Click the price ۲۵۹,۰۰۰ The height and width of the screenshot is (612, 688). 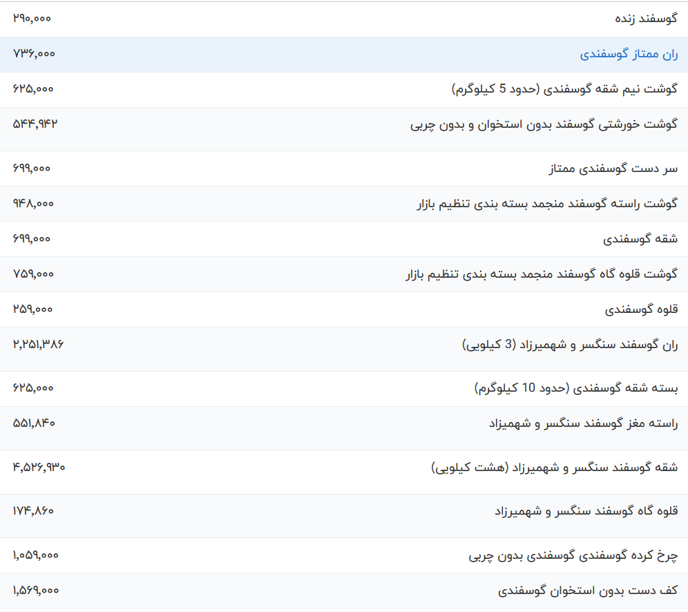[32, 309]
